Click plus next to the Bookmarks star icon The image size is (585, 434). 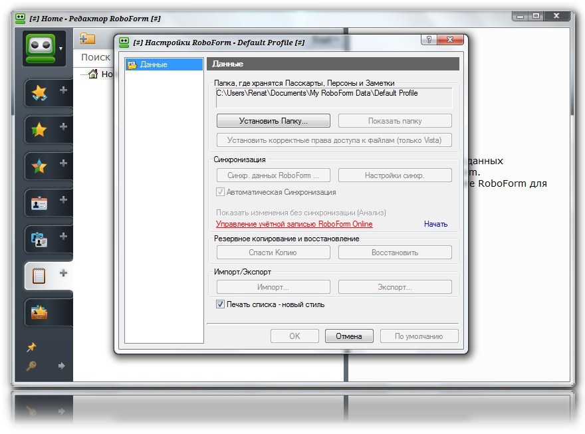63,126
